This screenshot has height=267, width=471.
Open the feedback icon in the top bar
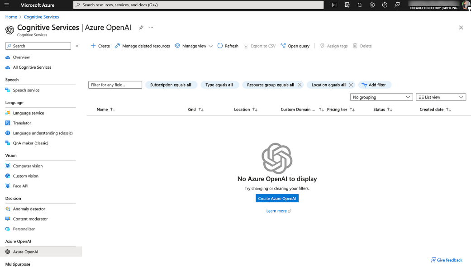(x=397, y=5)
